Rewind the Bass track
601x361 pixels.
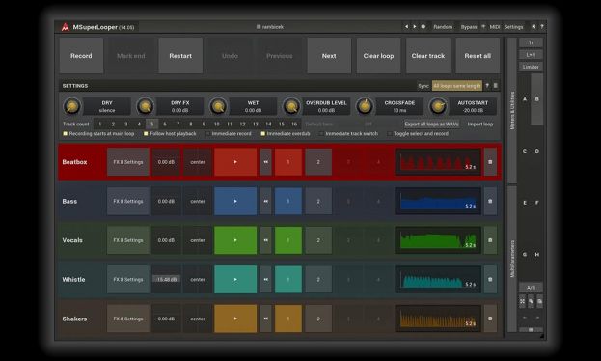pyautogui.click(x=265, y=201)
